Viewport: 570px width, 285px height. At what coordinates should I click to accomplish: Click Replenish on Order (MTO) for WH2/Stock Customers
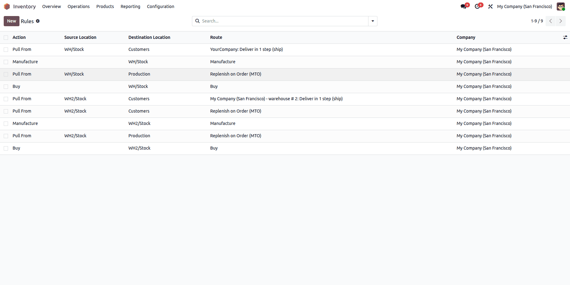pos(236,111)
